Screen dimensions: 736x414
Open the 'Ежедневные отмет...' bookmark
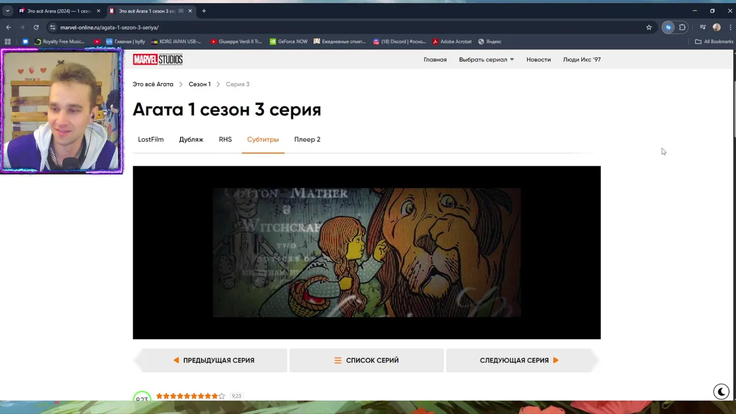tap(339, 41)
